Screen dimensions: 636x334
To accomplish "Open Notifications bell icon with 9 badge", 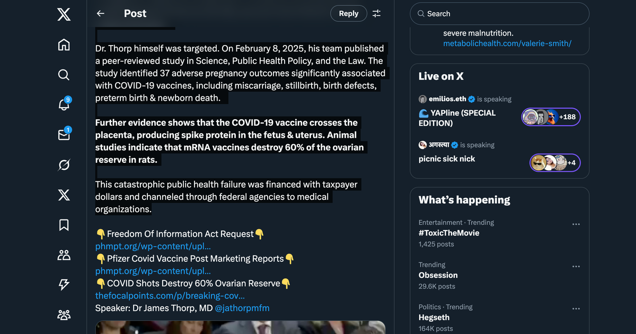I will coord(64,104).
